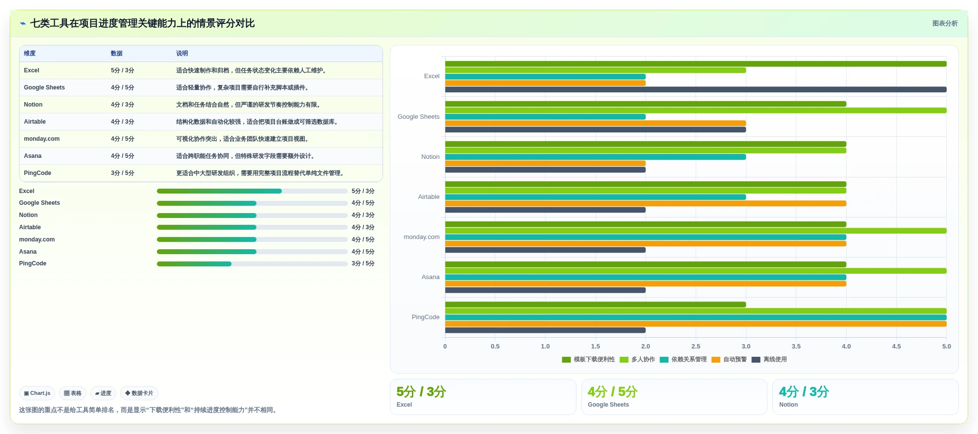The width and height of the screenshot is (978, 434).
Task: Select the 进度 tag chip
Action: click(x=103, y=393)
